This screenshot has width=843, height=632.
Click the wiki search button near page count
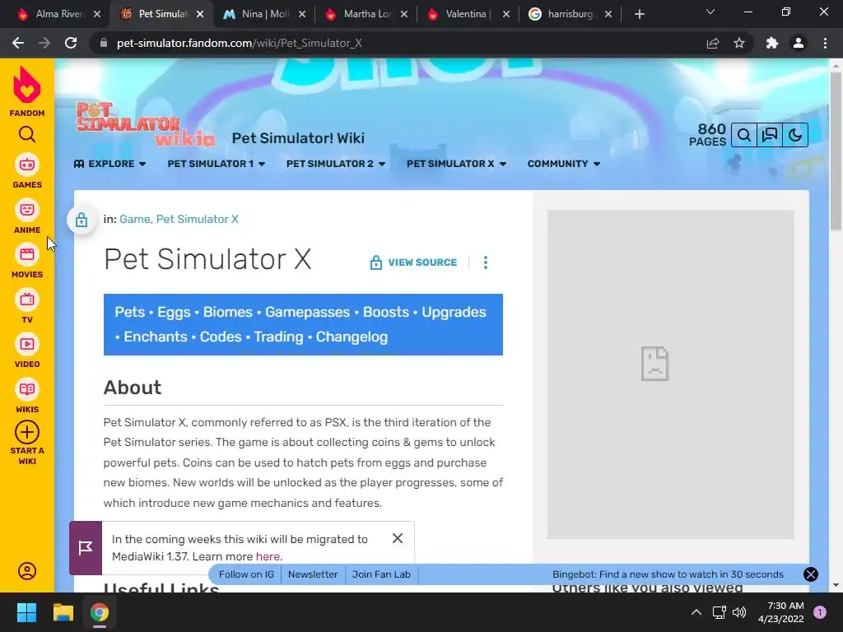[x=744, y=135]
